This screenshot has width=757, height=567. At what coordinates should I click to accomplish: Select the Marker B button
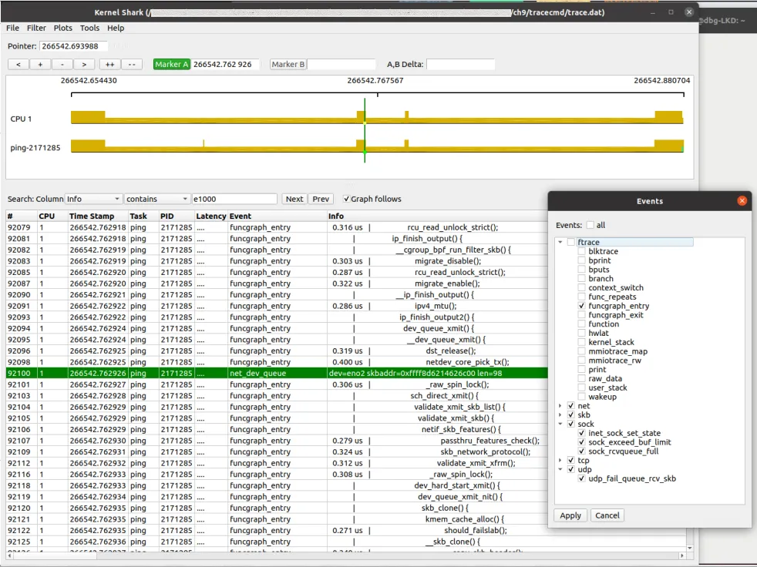click(x=288, y=64)
